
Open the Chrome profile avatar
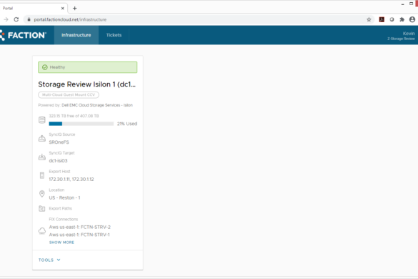point(412,19)
